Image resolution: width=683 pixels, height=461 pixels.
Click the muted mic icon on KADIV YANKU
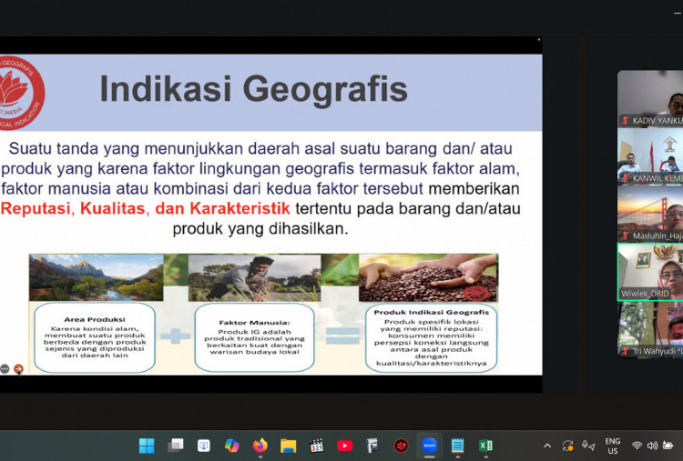pos(626,120)
